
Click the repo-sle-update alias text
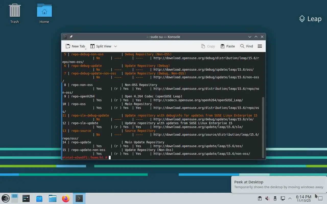[x=85, y=123]
